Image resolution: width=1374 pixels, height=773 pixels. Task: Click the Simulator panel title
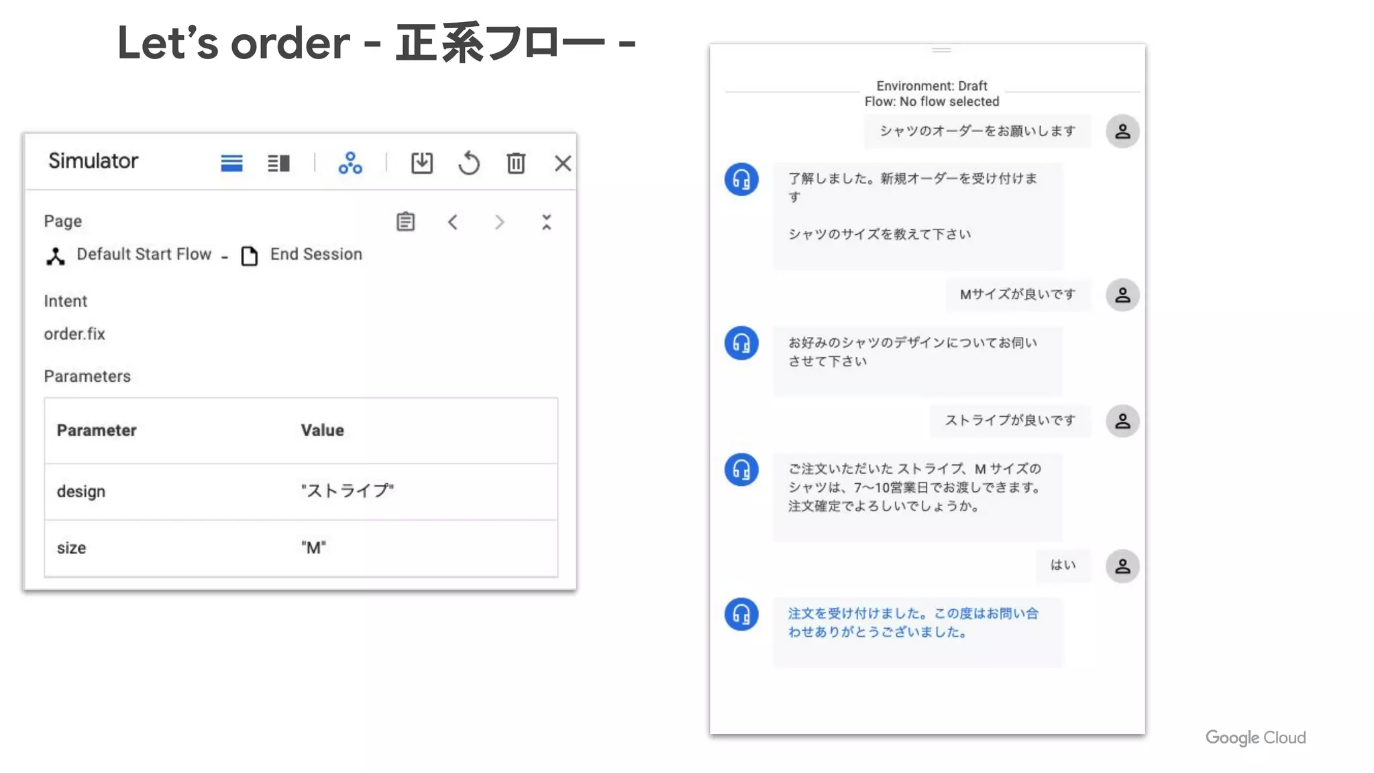coord(93,161)
